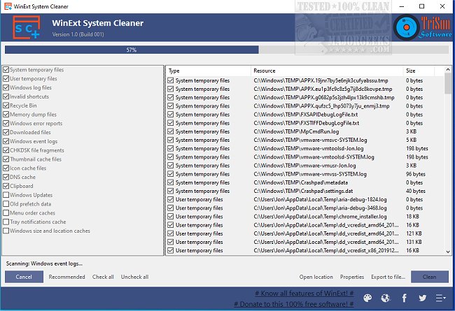The width and height of the screenshot is (455, 311).
Task: Click the results list scrollbar thumb
Action: [448, 83]
